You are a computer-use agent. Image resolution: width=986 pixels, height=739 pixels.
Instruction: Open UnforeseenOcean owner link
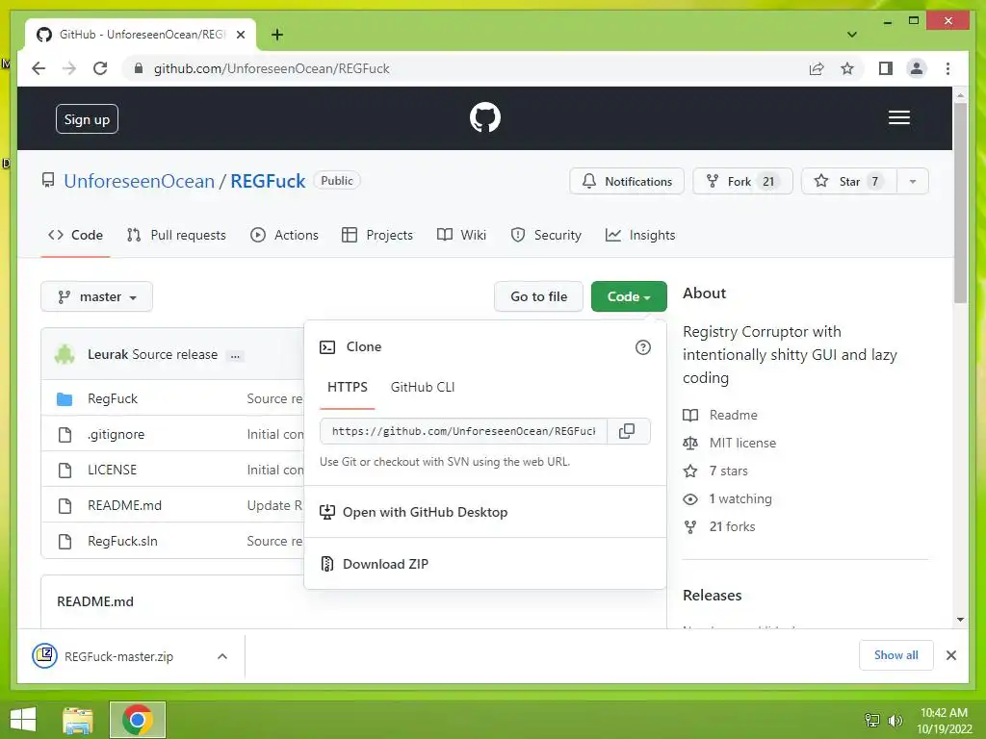click(139, 182)
